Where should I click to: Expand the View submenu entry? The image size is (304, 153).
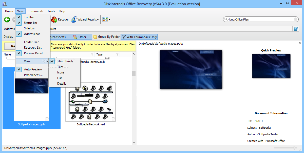click(x=33, y=61)
